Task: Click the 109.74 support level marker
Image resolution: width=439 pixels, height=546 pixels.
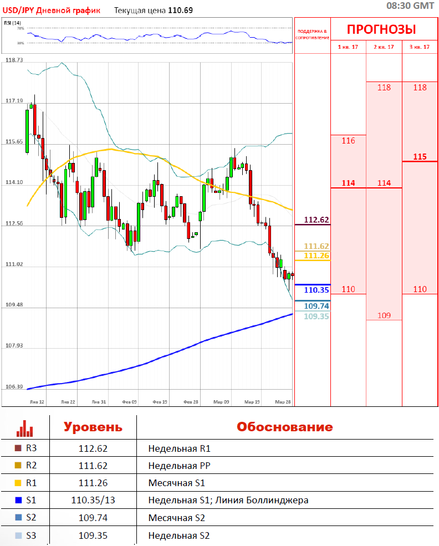Action: pyautogui.click(x=317, y=306)
